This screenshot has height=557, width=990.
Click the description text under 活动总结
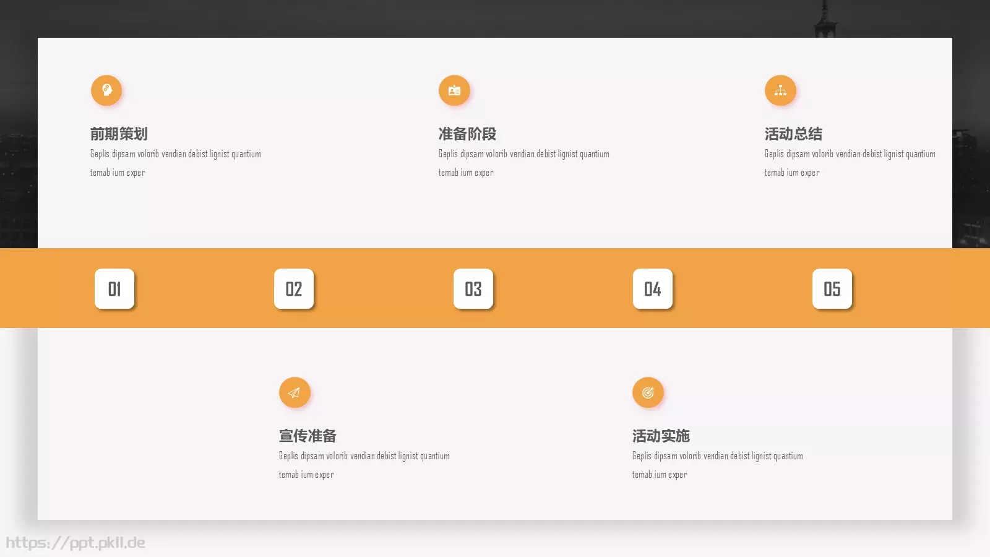pos(850,163)
